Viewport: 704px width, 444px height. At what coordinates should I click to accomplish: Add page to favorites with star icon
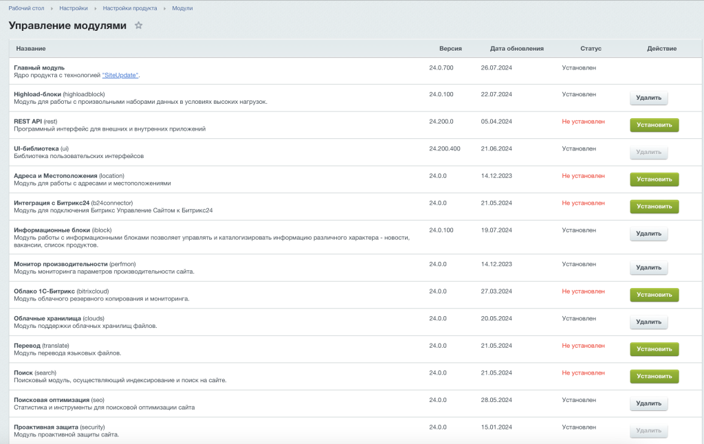139,25
